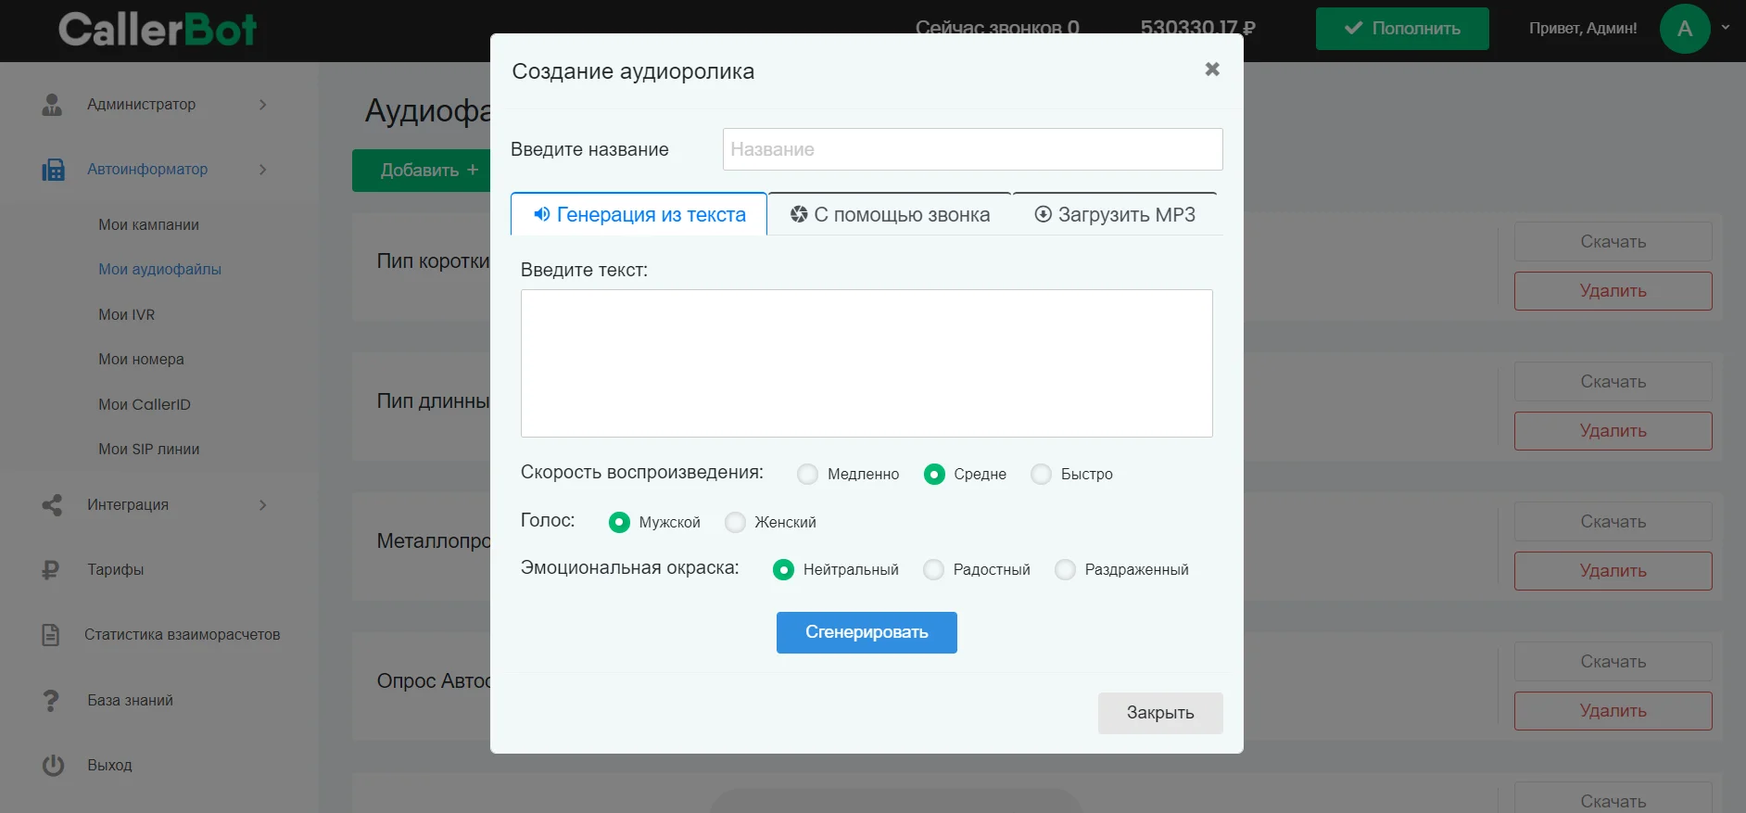The width and height of the screenshot is (1746, 813).
Task: Select Раздраженный emotional tone
Action: pyautogui.click(x=1065, y=570)
